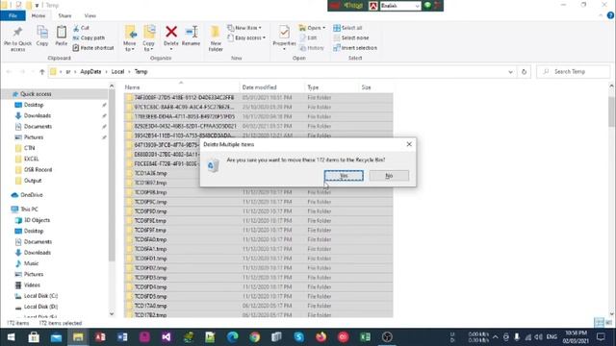This screenshot has width=616, height=346.
Task: Open the Open dropdown in ribbon
Action: [312, 28]
